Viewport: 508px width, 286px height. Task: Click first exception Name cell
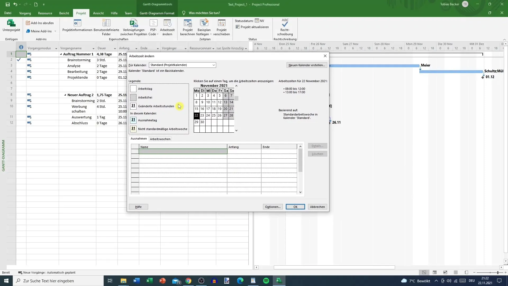(x=183, y=151)
